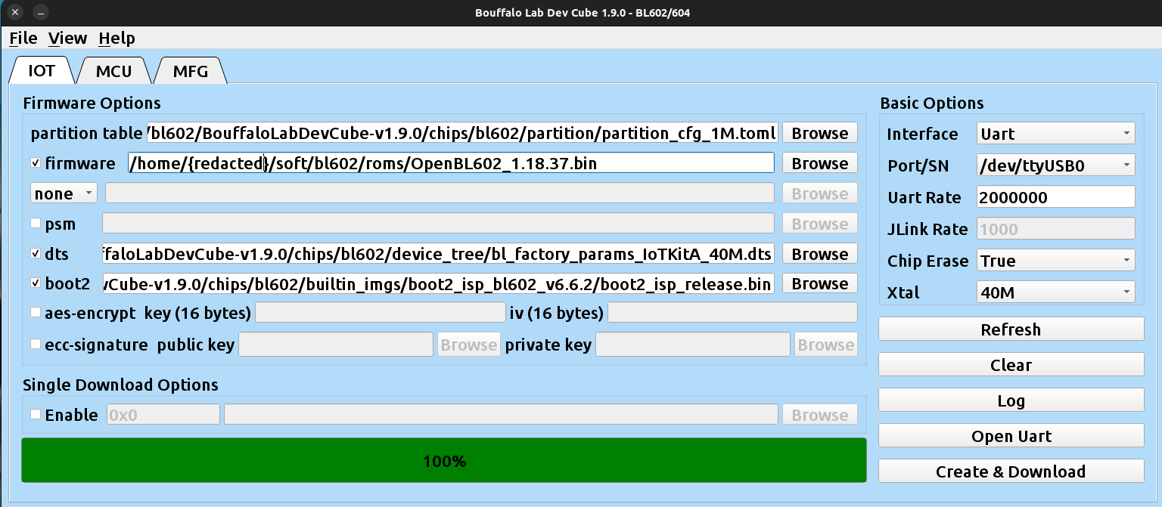Click the partition table path field
Screen dimensions: 1162x507
click(462, 133)
